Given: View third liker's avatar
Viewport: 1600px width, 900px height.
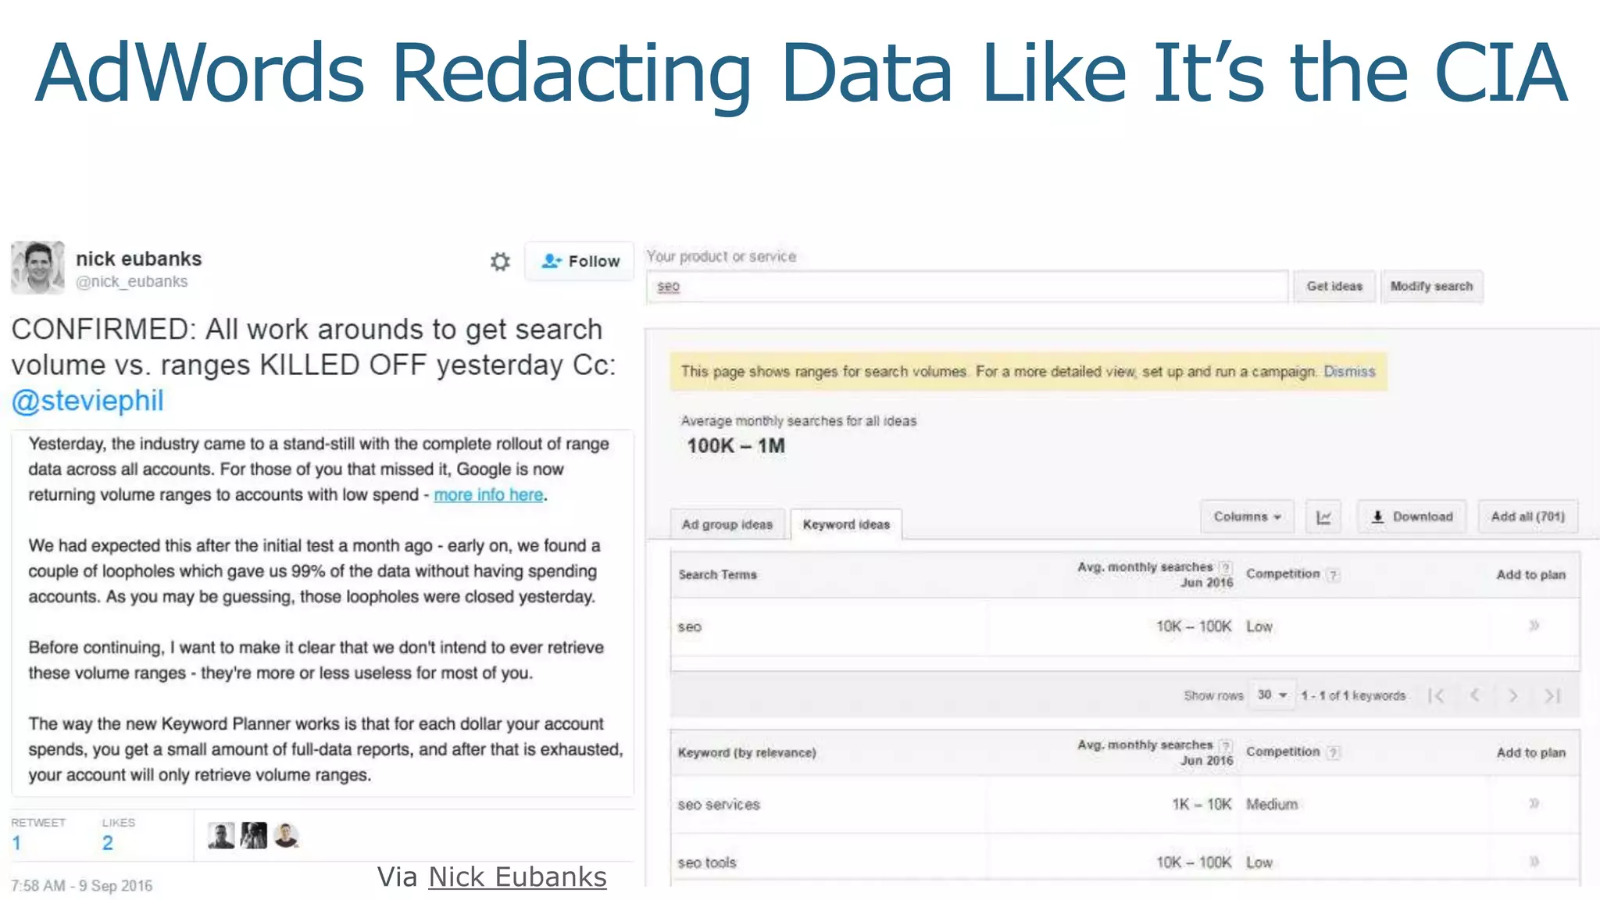Looking at the screenshot, I should tap(287, 836).
